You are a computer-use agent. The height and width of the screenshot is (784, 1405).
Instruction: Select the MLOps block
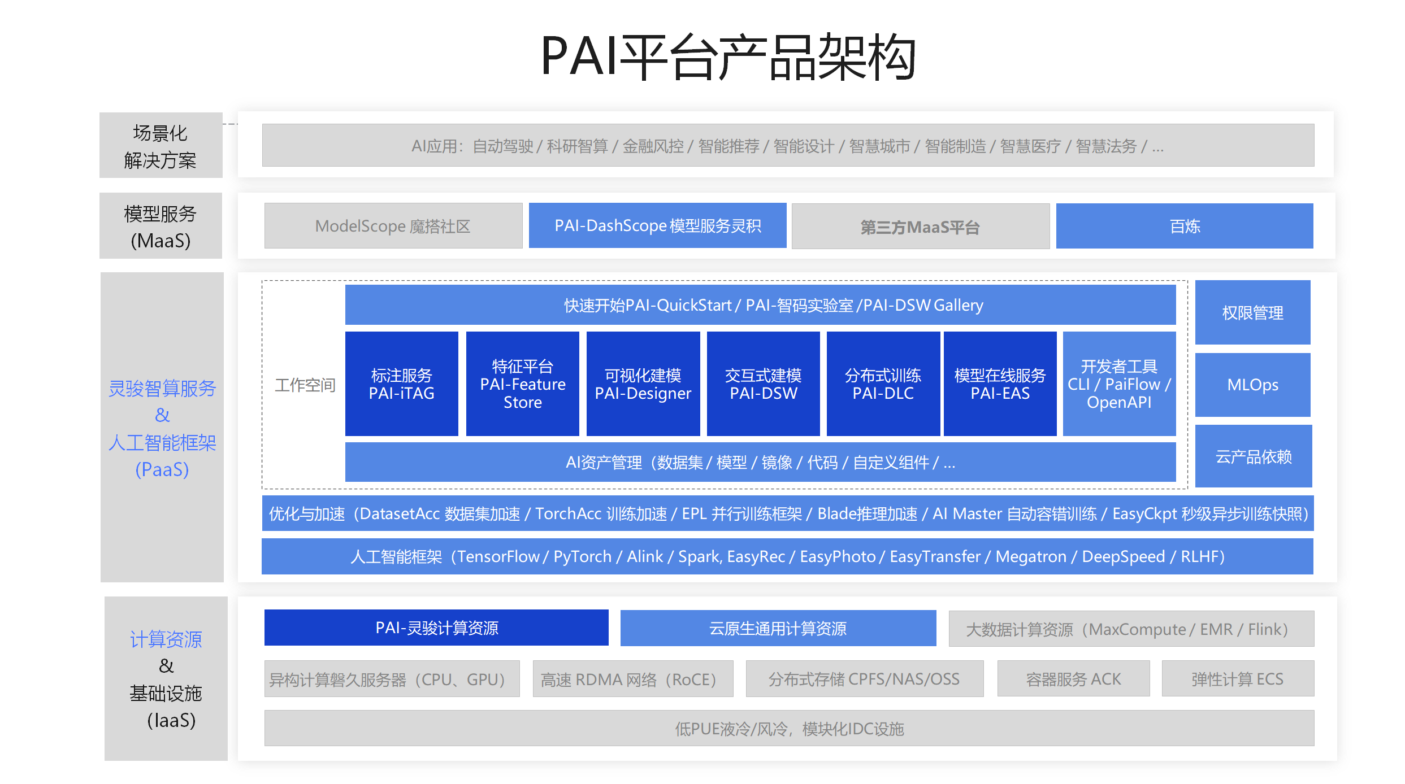click(1252, 385)
